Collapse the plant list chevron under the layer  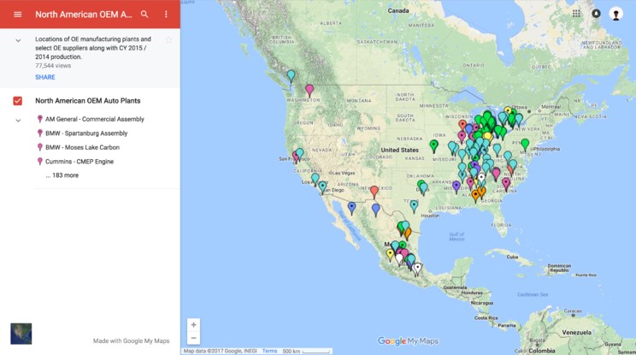[18, 120]
